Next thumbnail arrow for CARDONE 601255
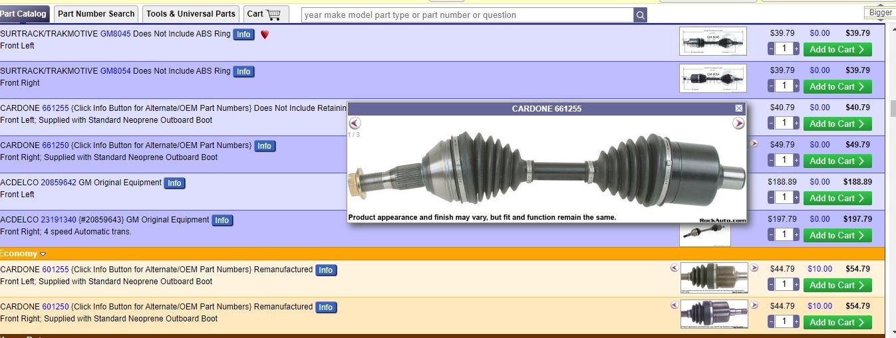The width and height of the screenshot is (896, 338). tap(754, 268)
